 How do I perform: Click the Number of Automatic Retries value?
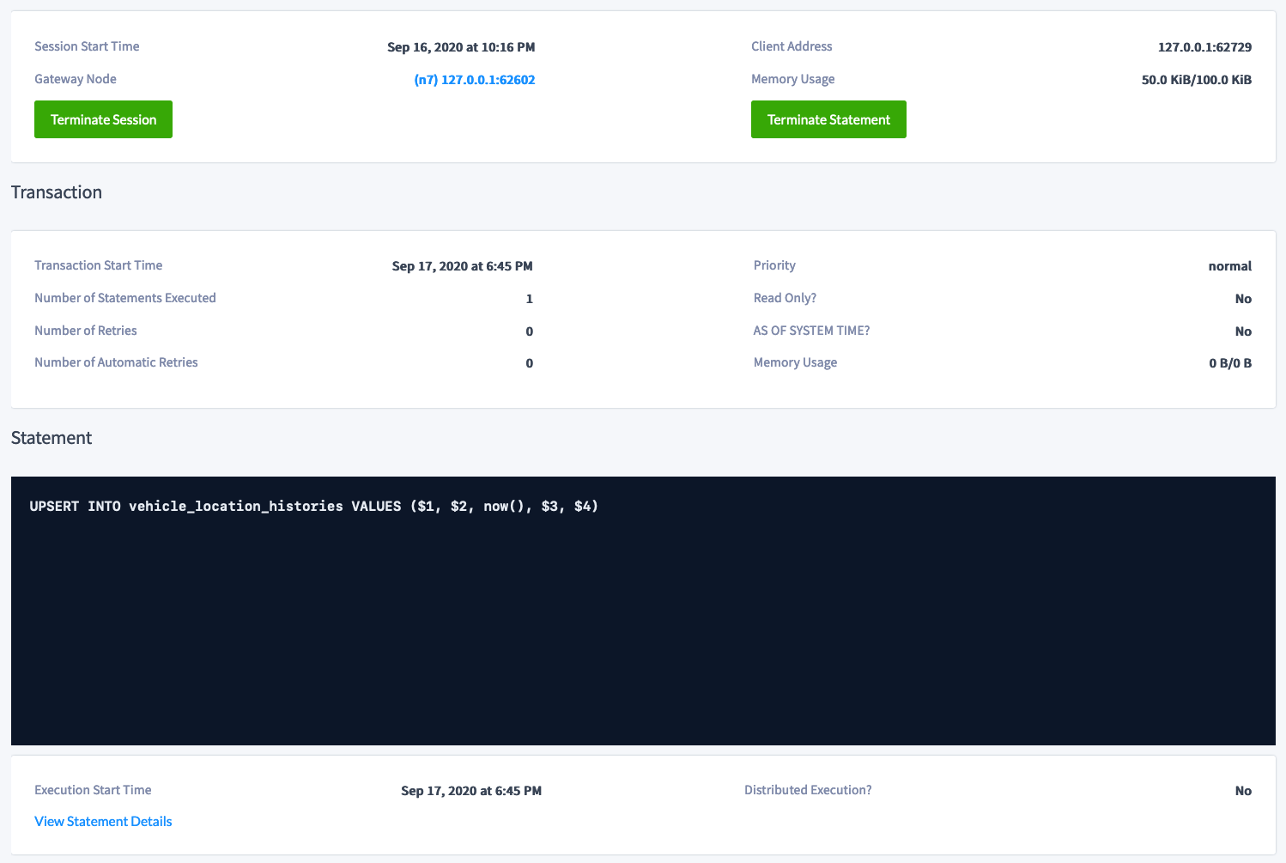529,362
